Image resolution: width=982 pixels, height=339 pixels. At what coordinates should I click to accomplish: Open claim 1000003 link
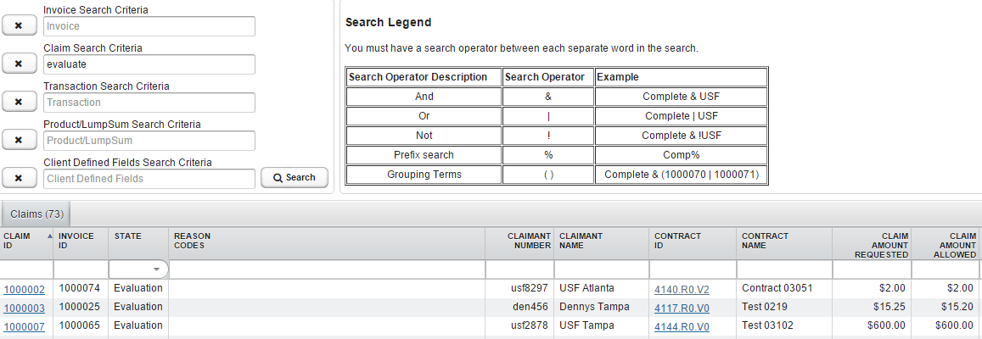point(25,308)
